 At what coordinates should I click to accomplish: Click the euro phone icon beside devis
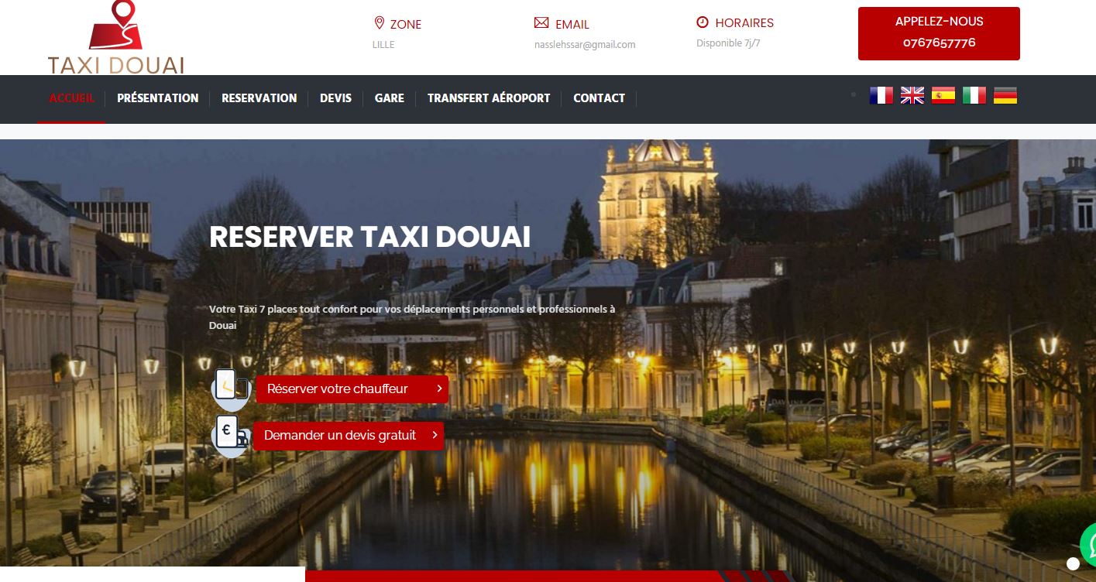point(230,434)
